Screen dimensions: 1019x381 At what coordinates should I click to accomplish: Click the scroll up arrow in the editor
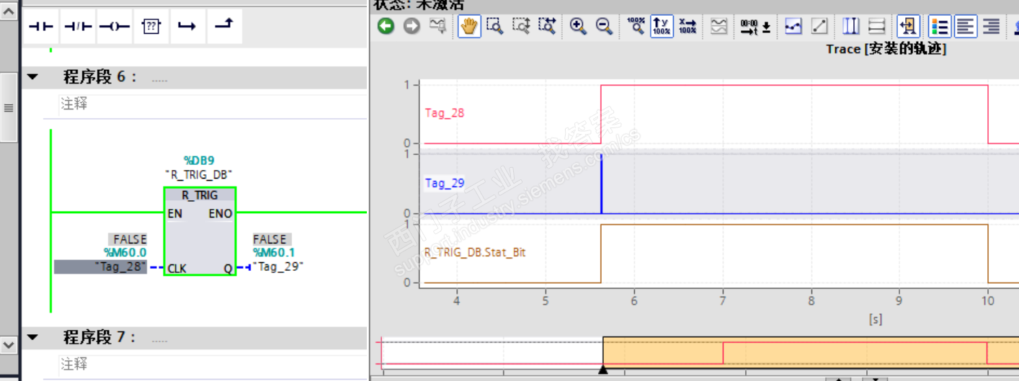pyautogui.click(x=8, y=11)
